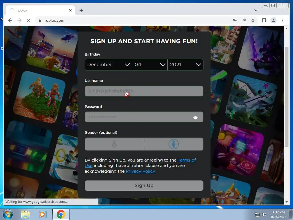Minimize the Chrome window

266,6
